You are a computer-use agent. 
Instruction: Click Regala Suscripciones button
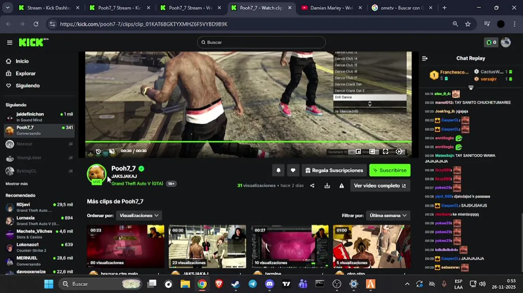click(334, 171)
